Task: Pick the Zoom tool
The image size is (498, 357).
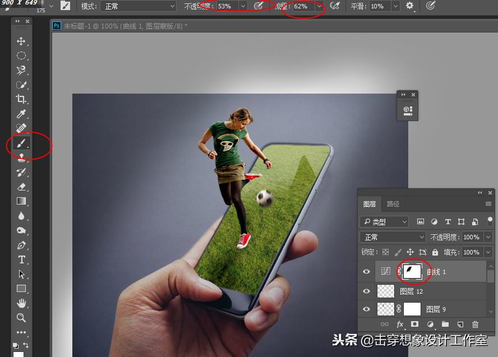Action: pos(21,318)
